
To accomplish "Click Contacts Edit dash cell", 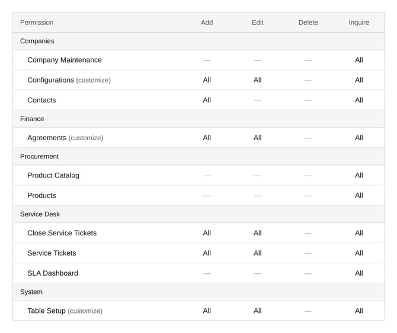I will [x=258, y=101].
